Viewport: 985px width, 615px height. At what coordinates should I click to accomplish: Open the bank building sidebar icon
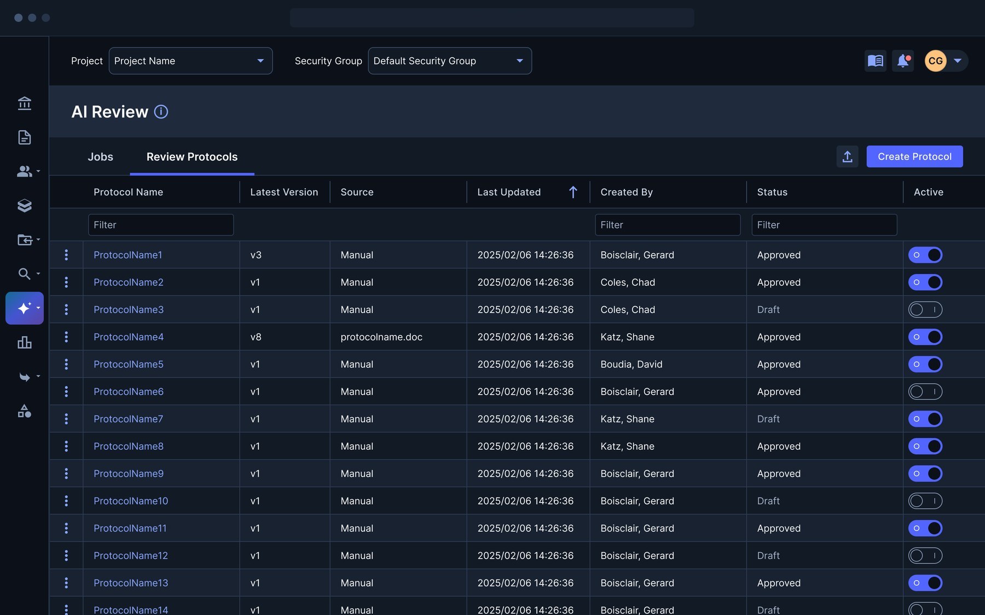click(x=25, y=103)
